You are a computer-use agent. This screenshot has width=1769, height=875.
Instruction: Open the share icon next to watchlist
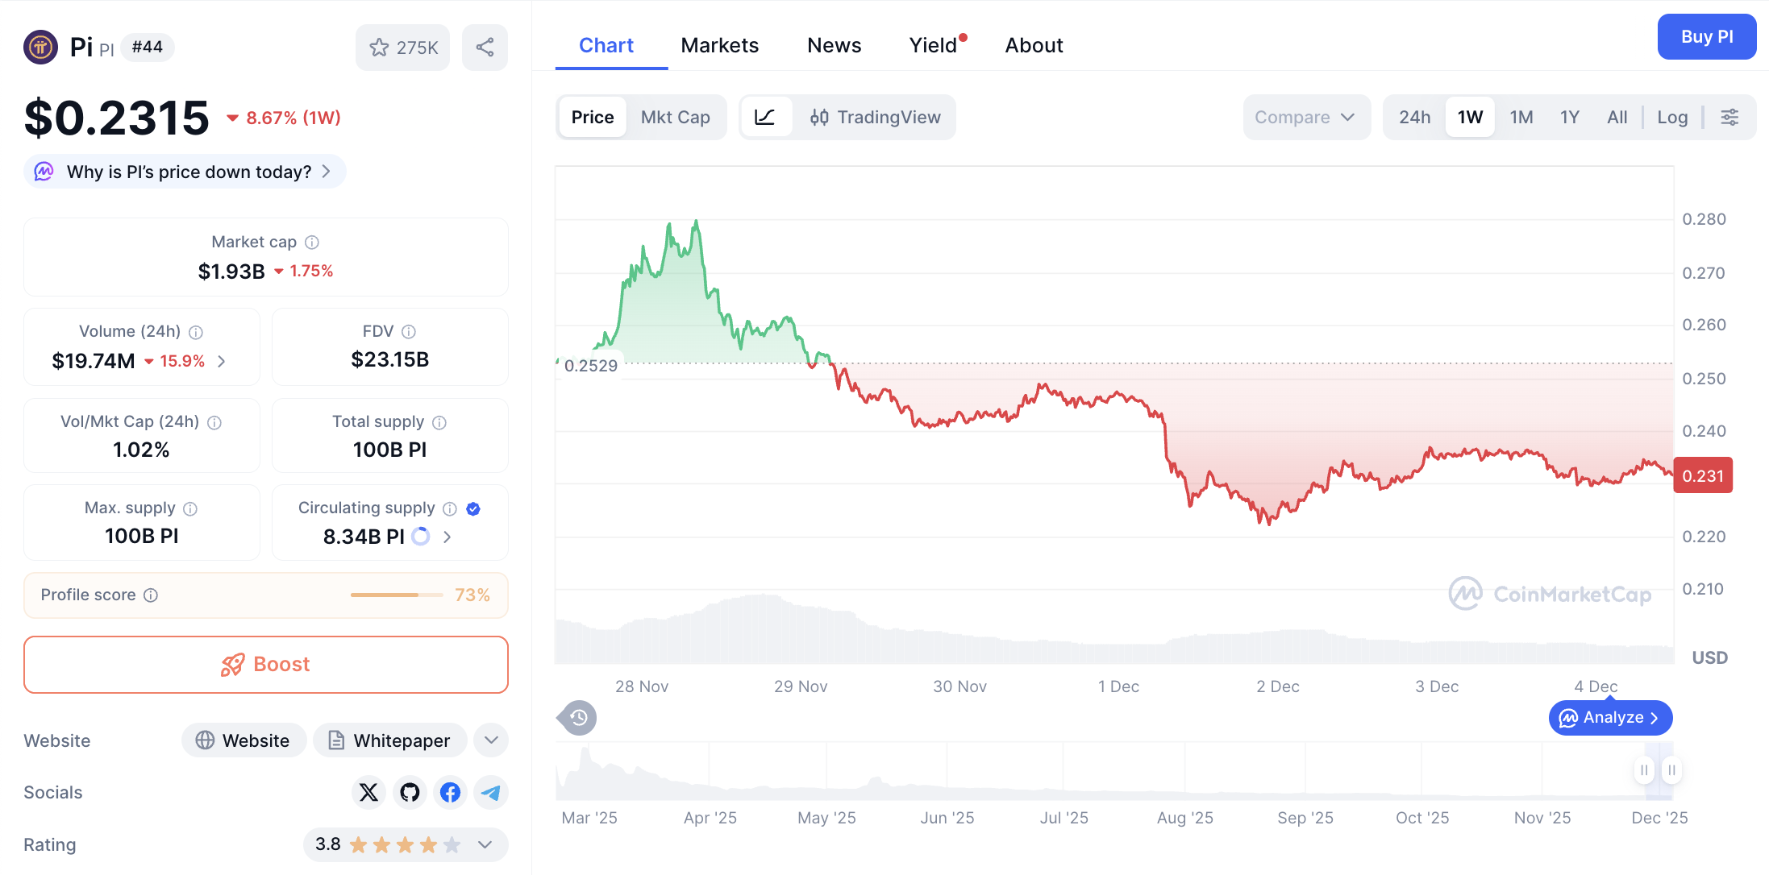click(485, 48)
